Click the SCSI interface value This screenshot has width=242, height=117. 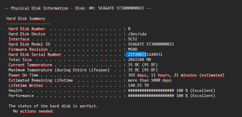[133, 39]
